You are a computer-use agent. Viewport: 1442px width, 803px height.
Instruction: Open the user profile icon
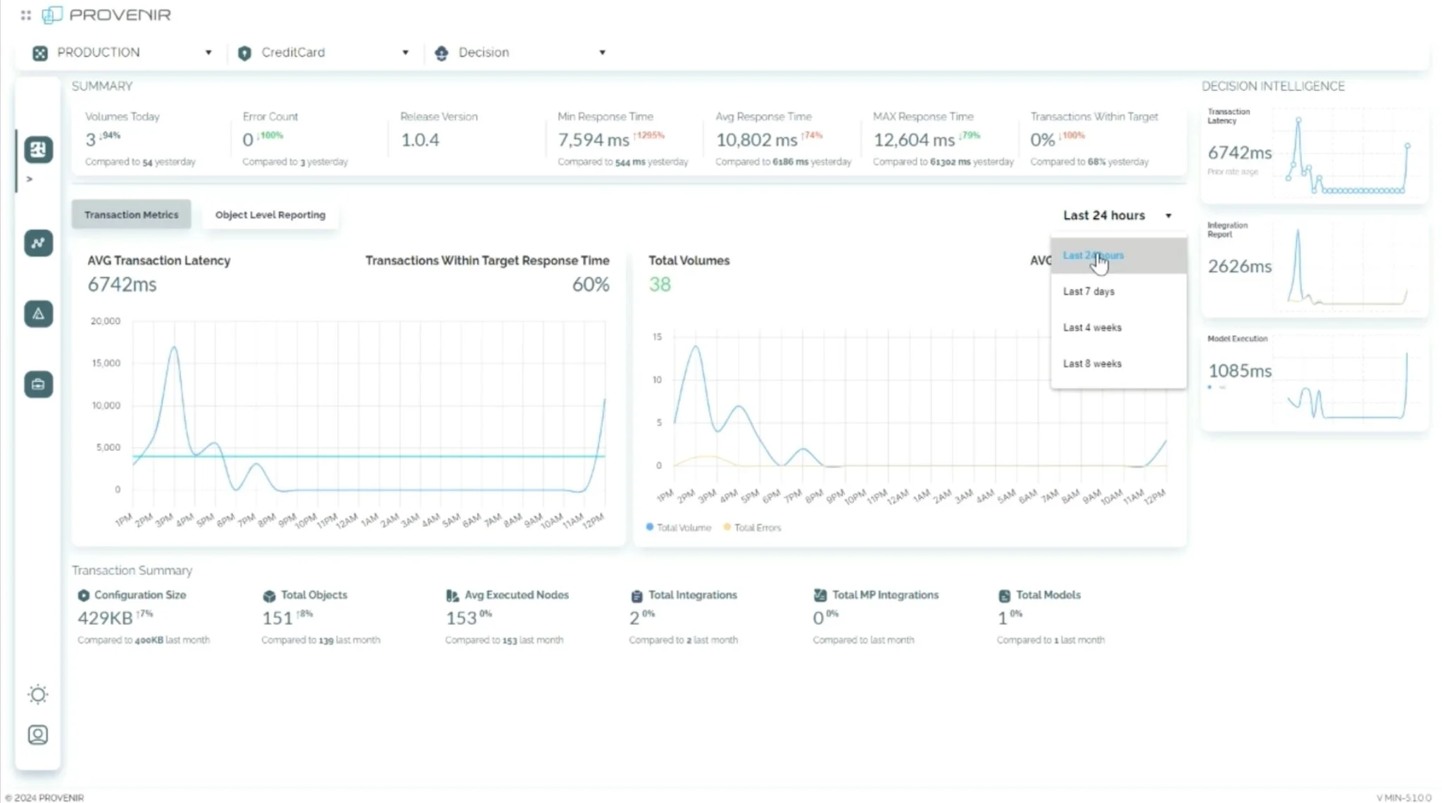click(38, 735)
